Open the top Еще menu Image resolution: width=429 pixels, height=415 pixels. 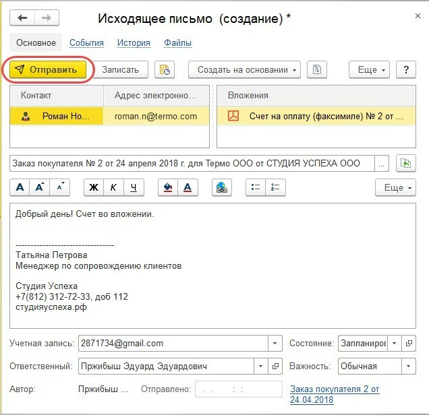coord(369,69)
